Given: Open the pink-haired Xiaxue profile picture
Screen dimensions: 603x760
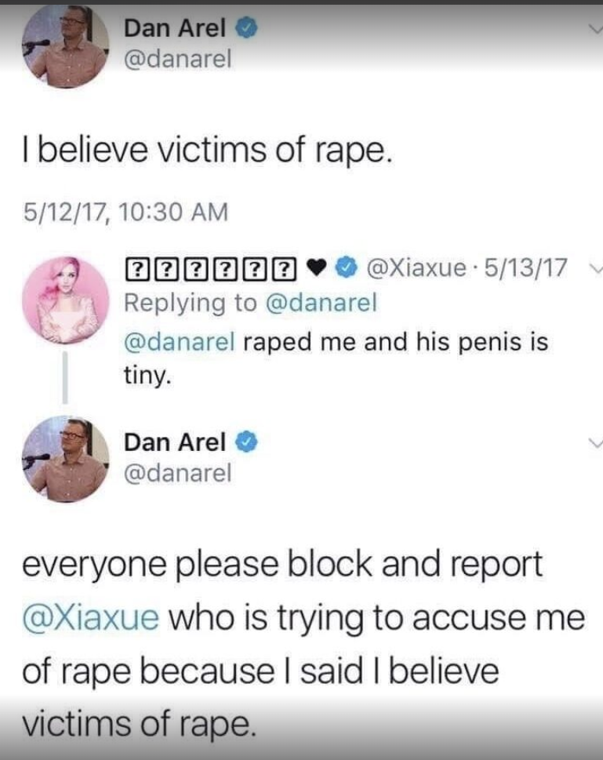Looking at the screenshot, I should coord(65,300).
